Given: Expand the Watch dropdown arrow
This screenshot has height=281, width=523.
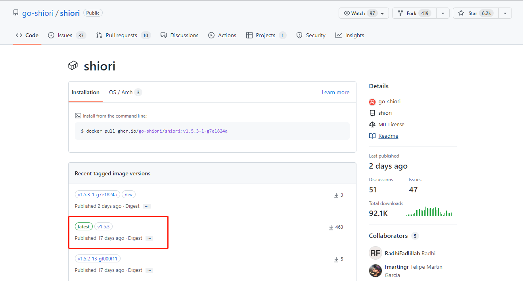Looking at the screenshot, I should [382, 13].
